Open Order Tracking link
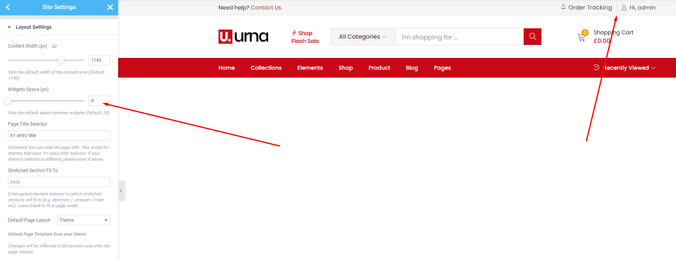The width and height of the screenshot is (676, 260). [x=590, y=7]
